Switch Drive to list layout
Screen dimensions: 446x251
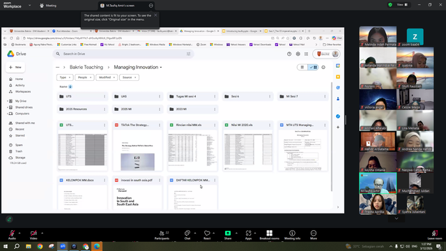click(x=302, y=67)
